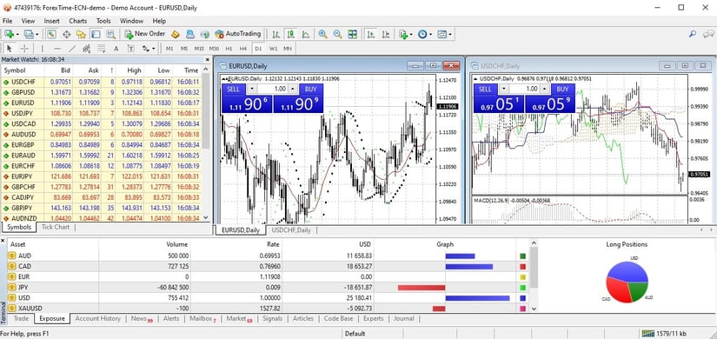This screenshot has height=339, width=717.
Task: Open the Profiles icon in the toolbar
Action: [x=29, y=34]
